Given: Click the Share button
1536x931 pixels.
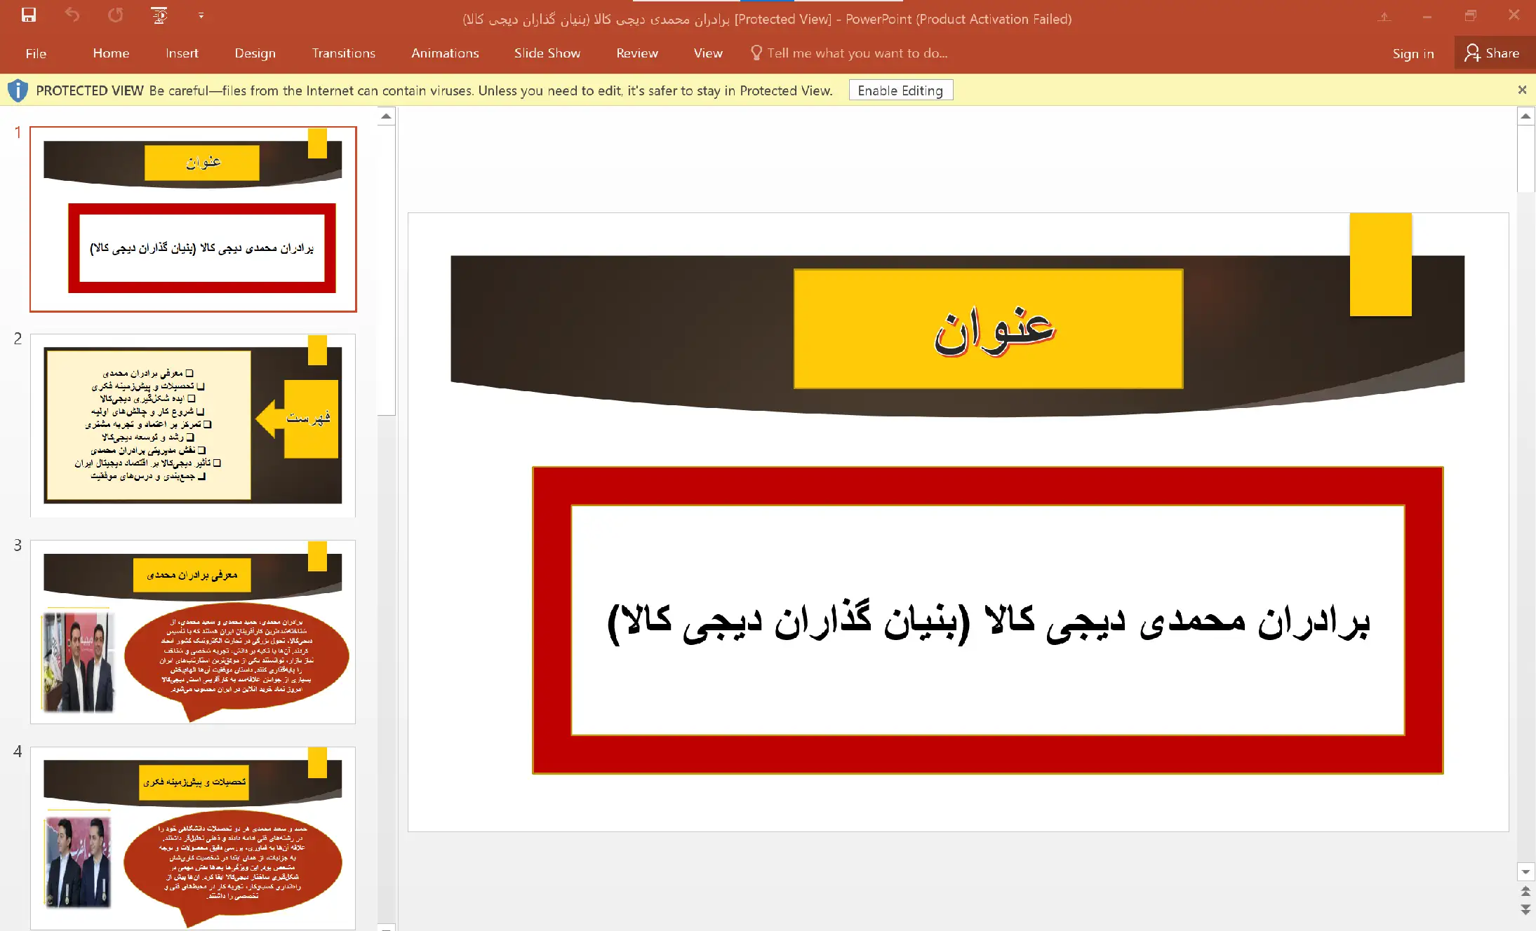Looking at the screenshot, I should (1492, 53).
